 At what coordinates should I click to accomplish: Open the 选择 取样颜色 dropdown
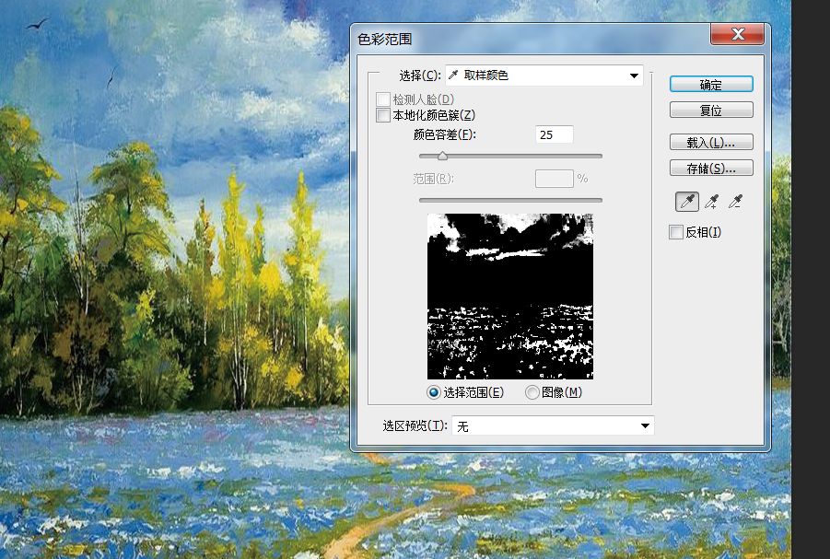[544, 76]
